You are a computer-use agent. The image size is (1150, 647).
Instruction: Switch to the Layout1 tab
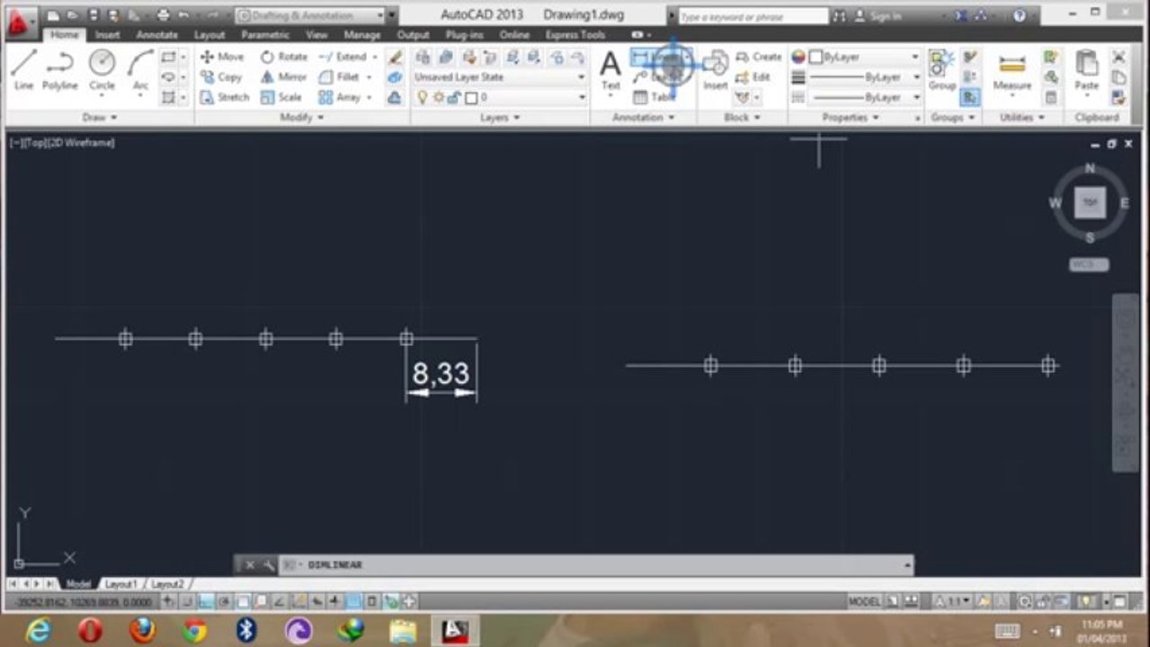[x=120, y=584]
